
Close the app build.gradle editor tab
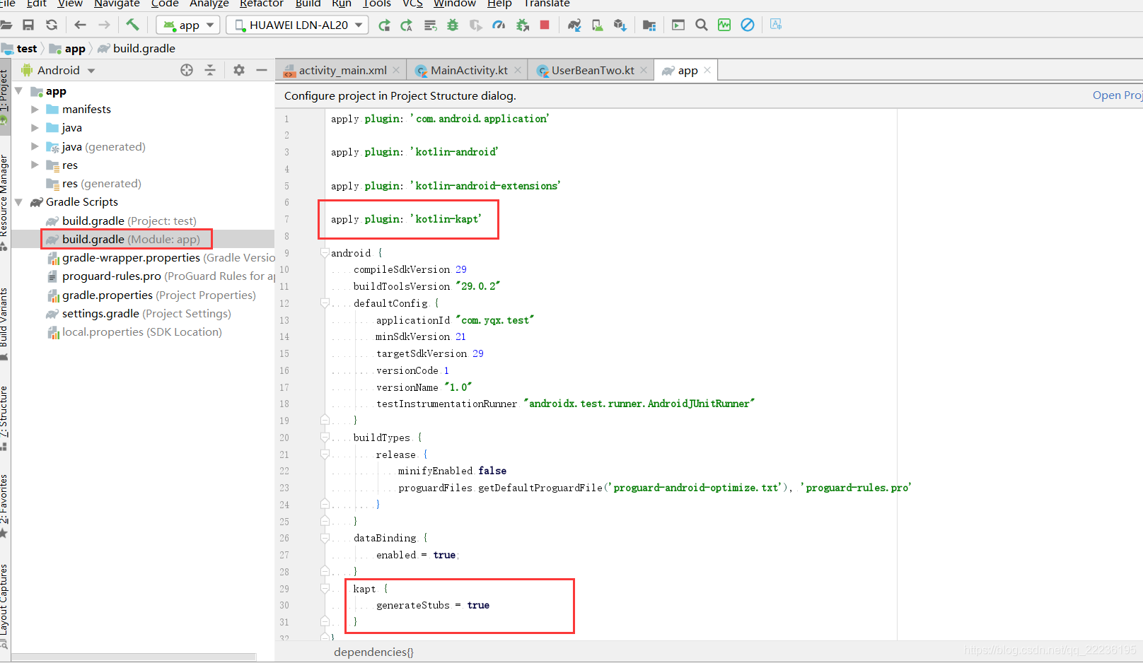pos(707,70)
